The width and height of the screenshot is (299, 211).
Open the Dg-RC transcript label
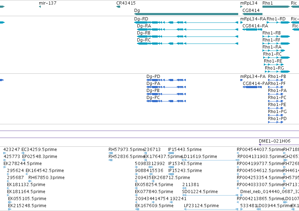click(144, 40)
